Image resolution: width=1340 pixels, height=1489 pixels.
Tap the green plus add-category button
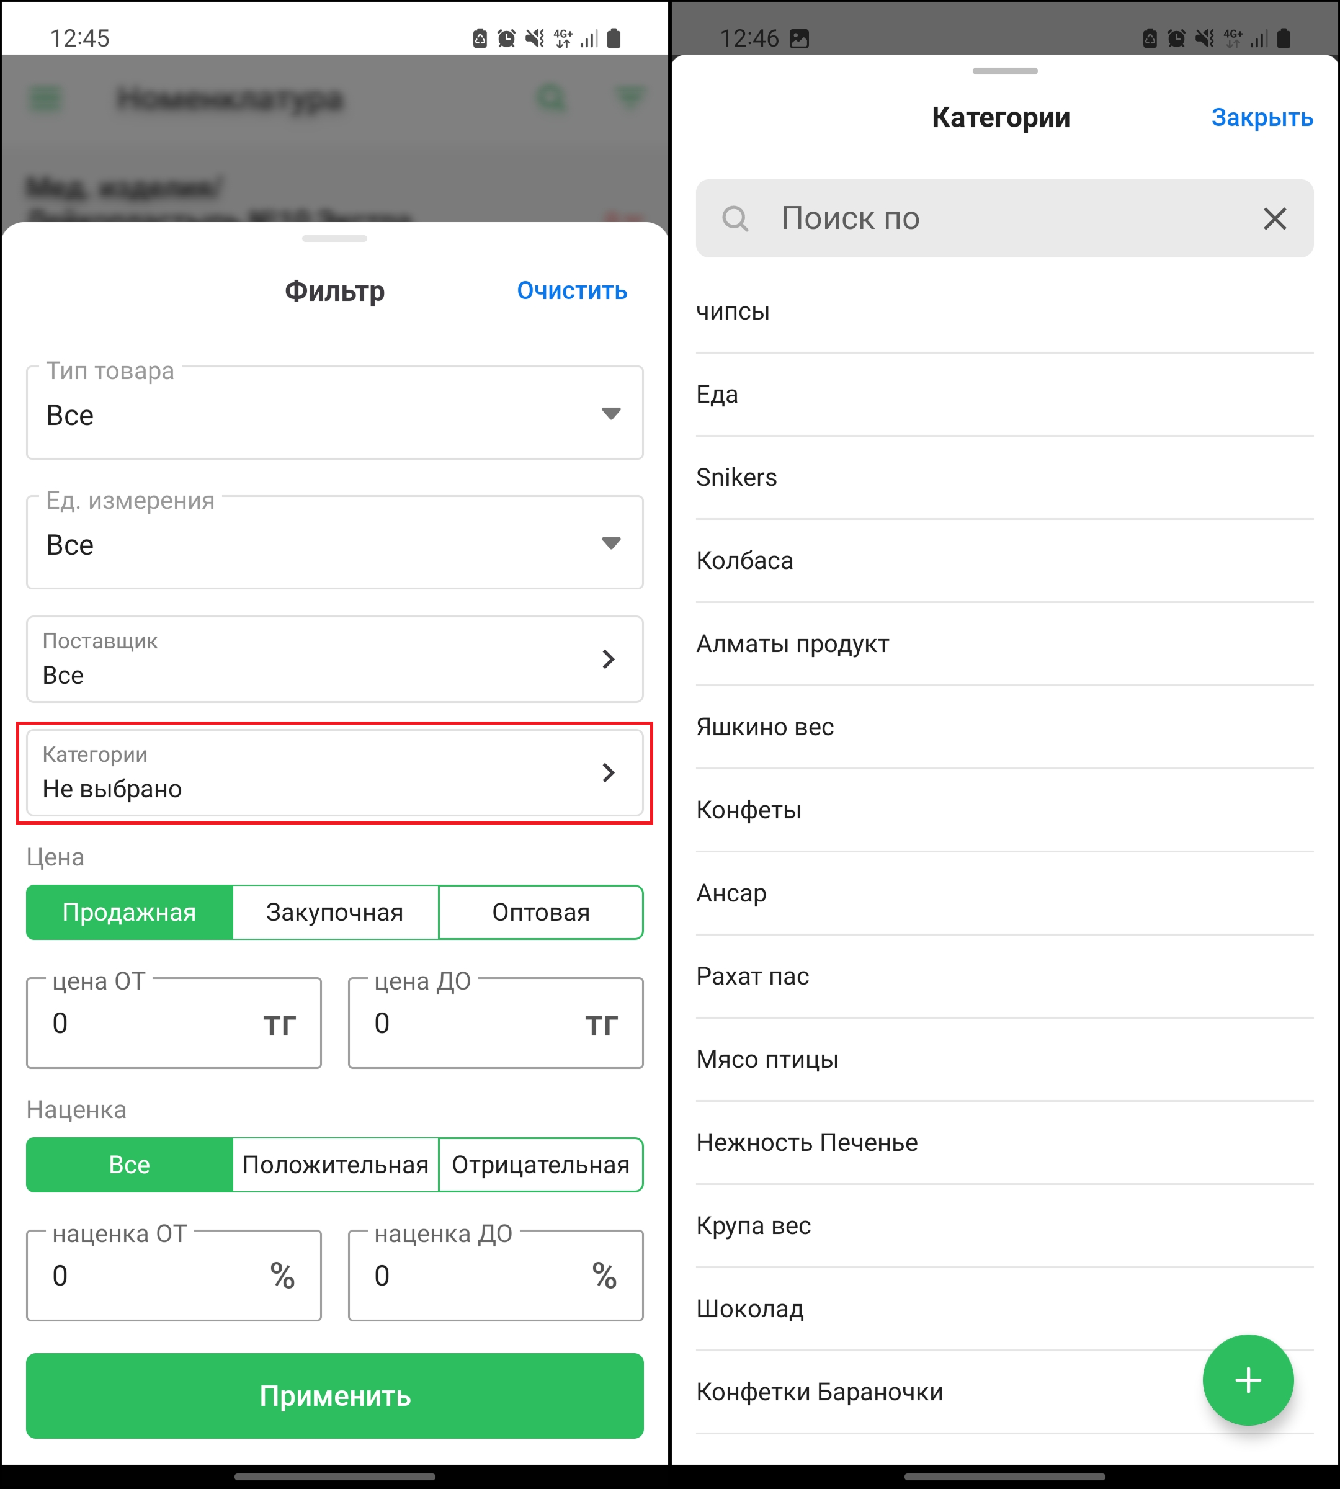tap(1247, 1380)
